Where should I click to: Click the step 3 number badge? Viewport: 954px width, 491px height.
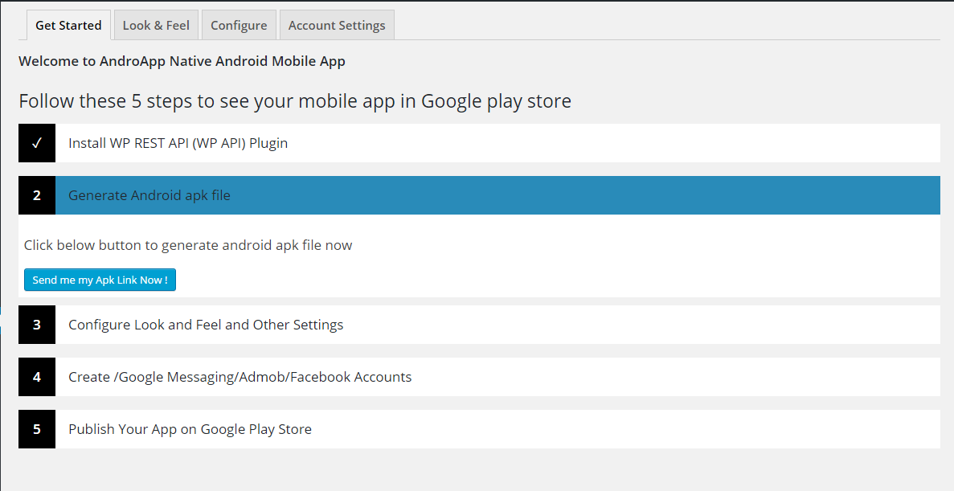pos(36,325)
